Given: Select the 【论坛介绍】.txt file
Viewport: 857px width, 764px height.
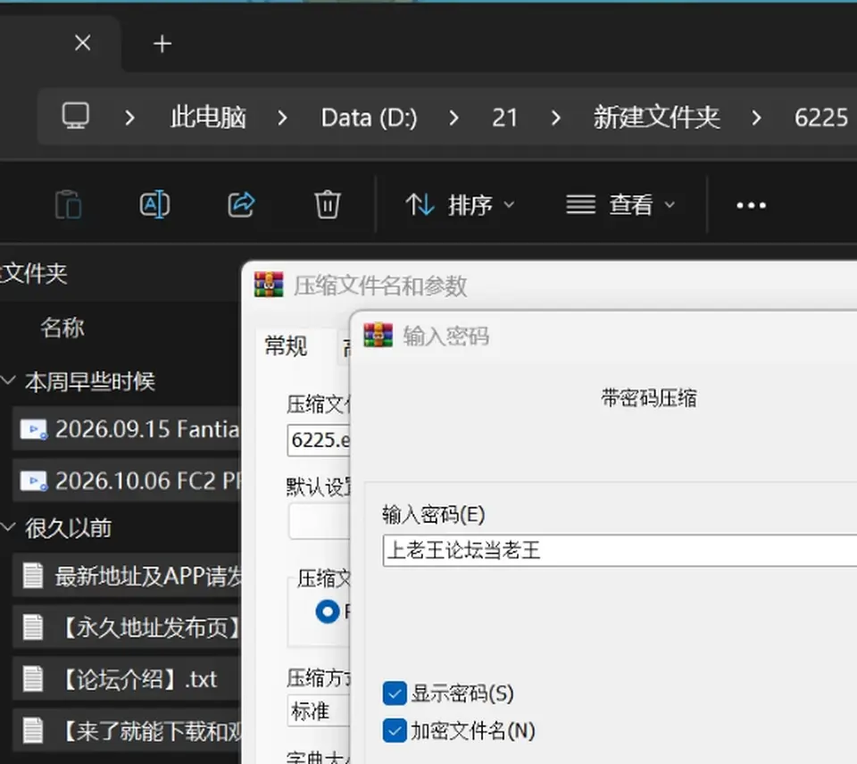Looking at the screenshot, I should tap(127, 679).
